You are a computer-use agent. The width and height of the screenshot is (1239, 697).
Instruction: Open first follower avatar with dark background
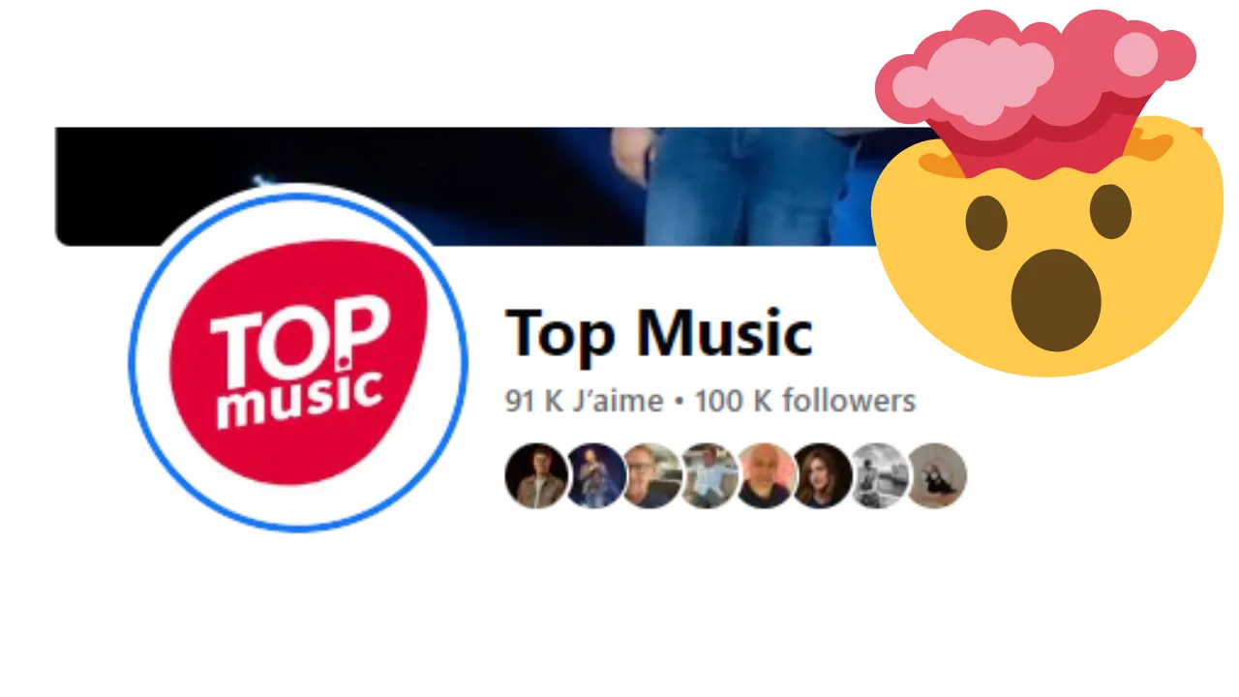point(533,476)
